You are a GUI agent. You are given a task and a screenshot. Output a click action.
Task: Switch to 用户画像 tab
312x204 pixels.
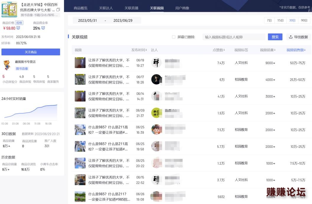[x=182, y=8]
